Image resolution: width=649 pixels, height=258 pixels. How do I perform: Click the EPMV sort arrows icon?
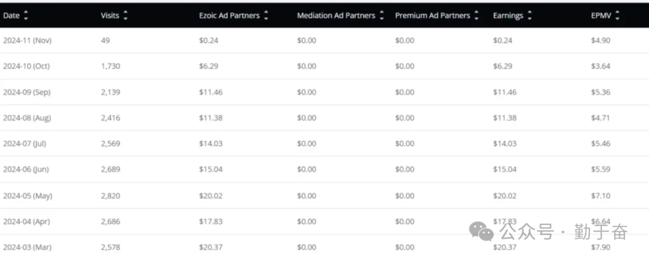(x=617, y=16)
